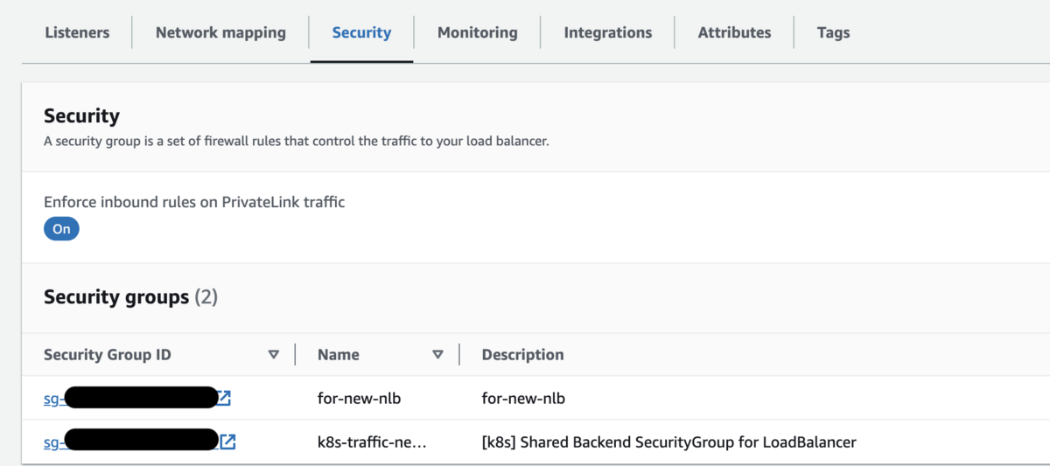This screenshot has height=466, width=1050.
Task: Click the security group firewall rules description sentence
Action: (297, 141)
